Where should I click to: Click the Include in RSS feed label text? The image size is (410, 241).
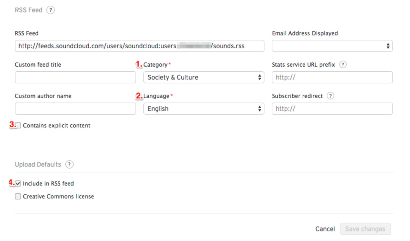tap(48, 183)
